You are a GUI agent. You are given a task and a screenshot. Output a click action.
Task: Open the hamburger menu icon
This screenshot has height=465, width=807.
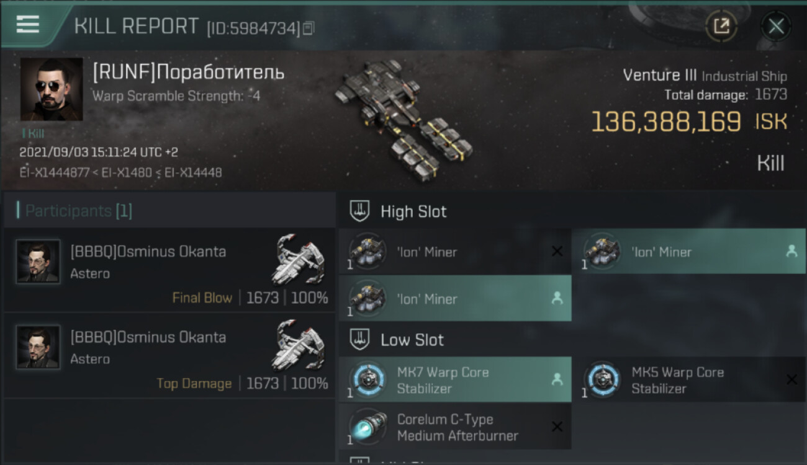point(28,24)
